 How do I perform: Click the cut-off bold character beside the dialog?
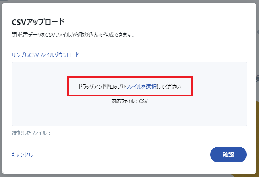(x=258, y=78)
